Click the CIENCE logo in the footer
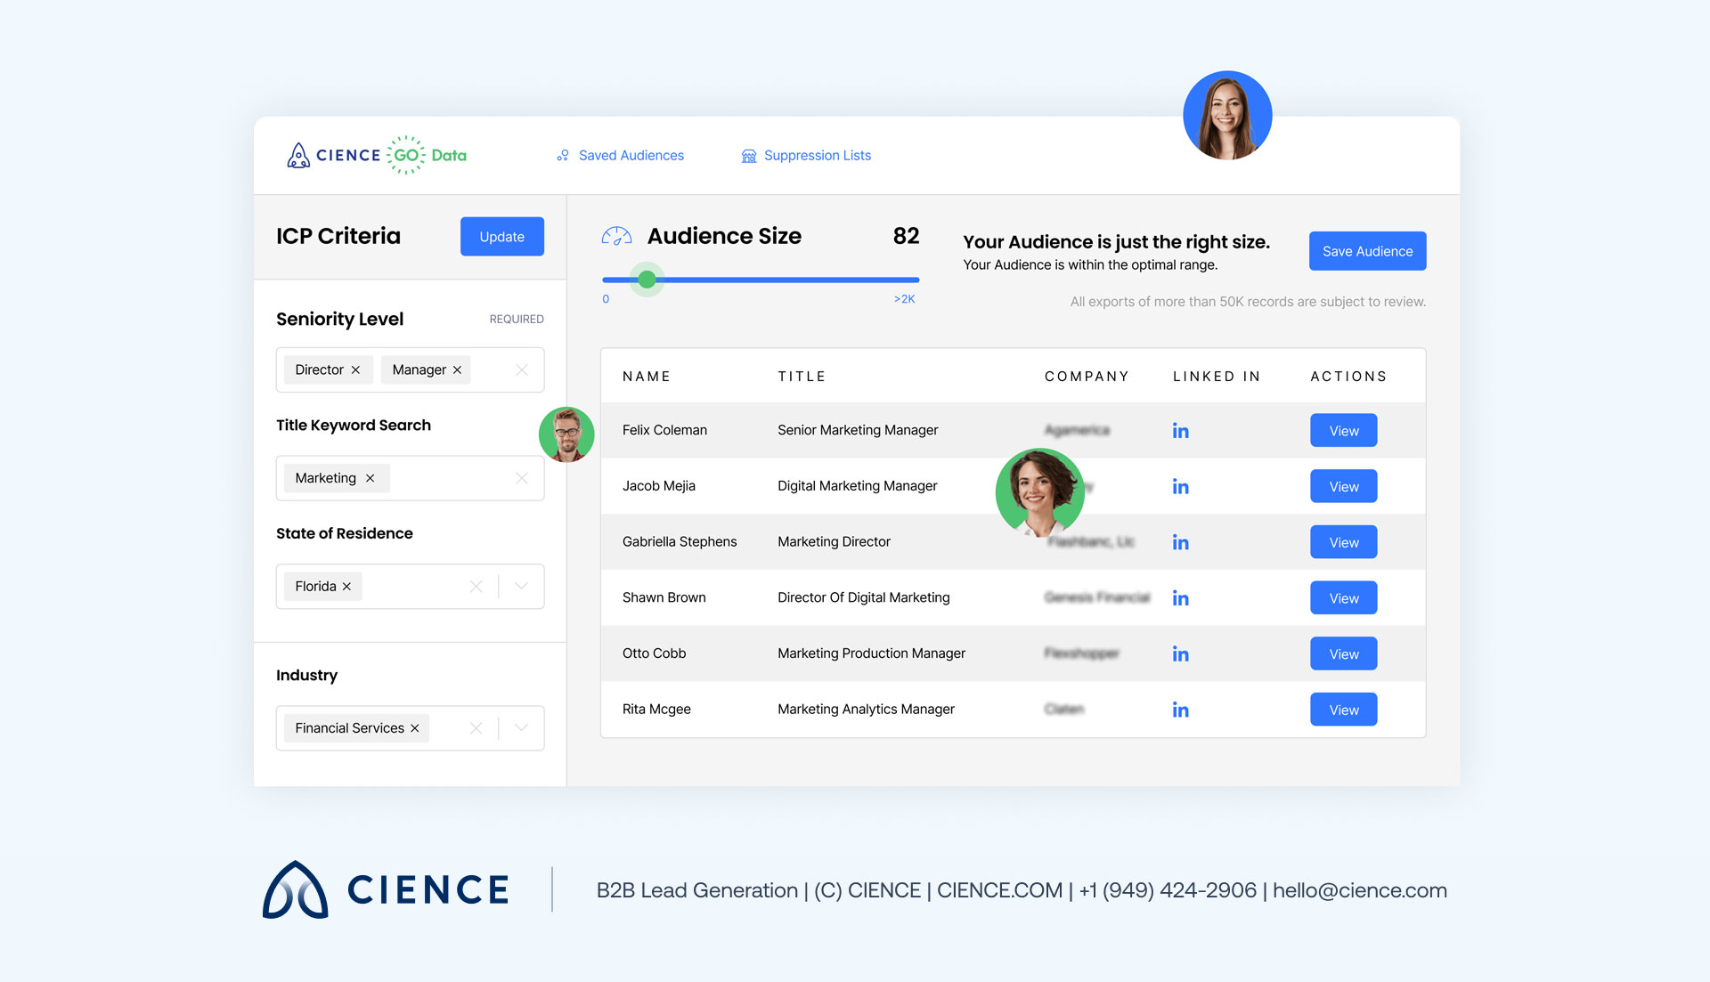The height and width of the screenshot is (982, 1710). pyautogui.click(x=385, y=889)
